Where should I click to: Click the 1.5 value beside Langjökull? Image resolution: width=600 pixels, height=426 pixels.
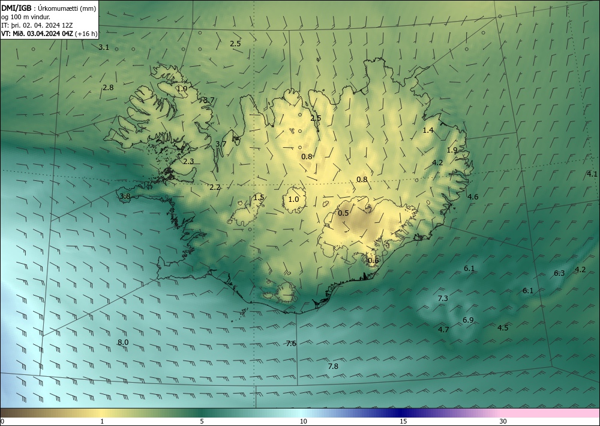(259, 197)
